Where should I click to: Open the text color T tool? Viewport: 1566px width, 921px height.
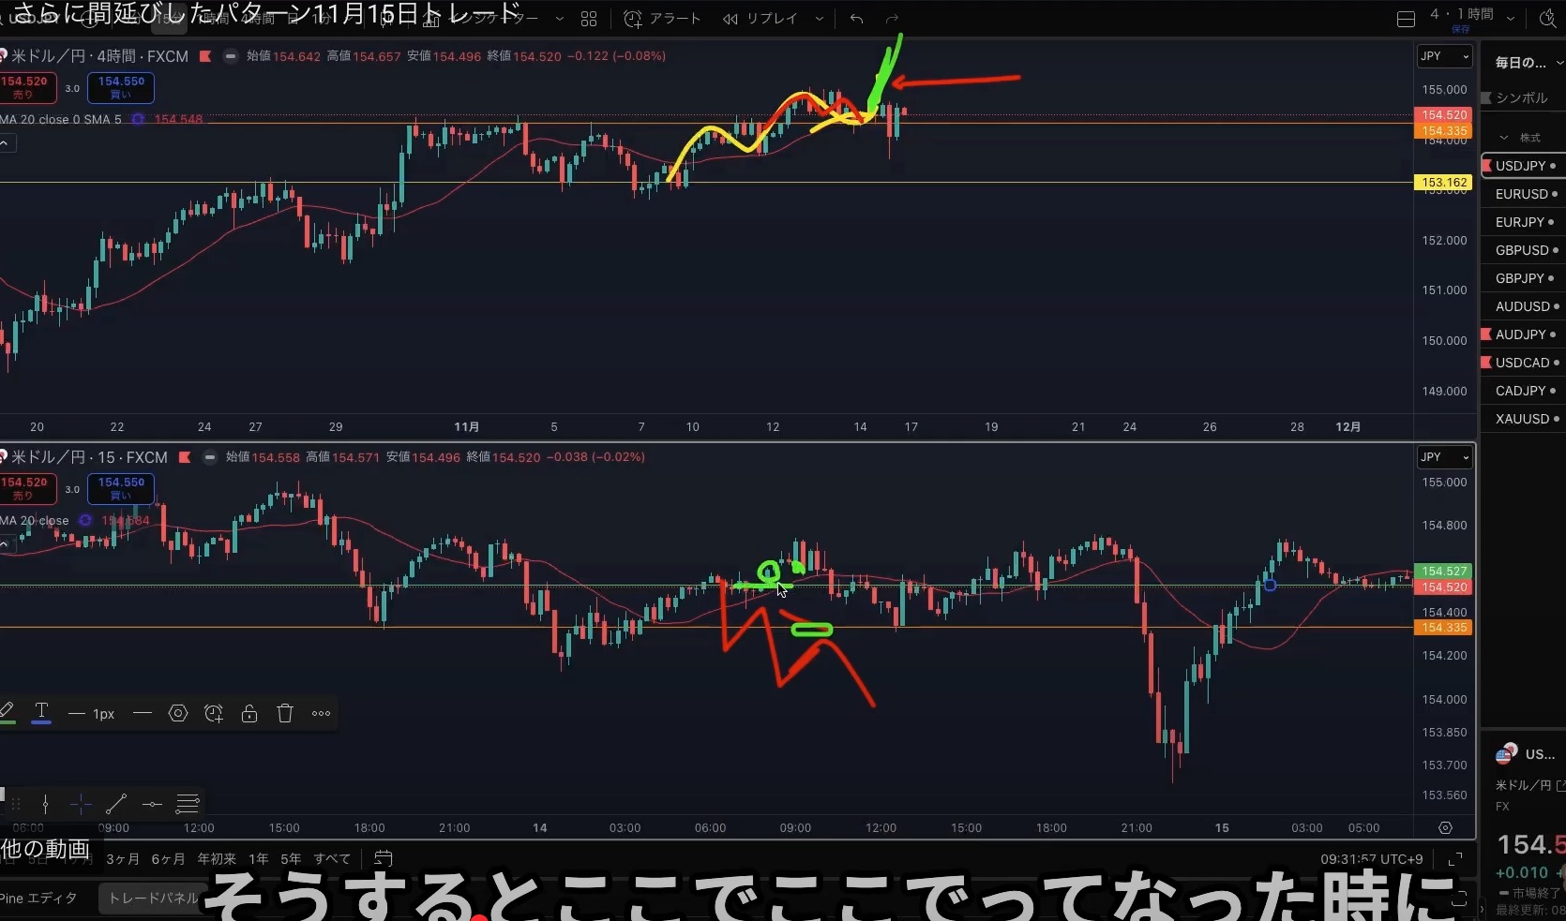click(x=41, y=713)
